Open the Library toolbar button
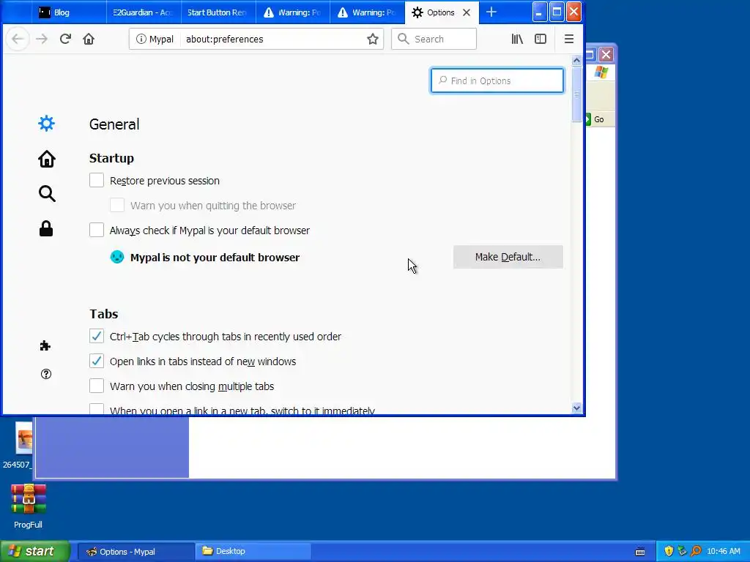750x562 pixels. tap(517, 39)
